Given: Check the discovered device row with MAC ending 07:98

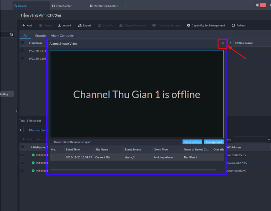Looking at the screenshot, I should pos(22,171).
